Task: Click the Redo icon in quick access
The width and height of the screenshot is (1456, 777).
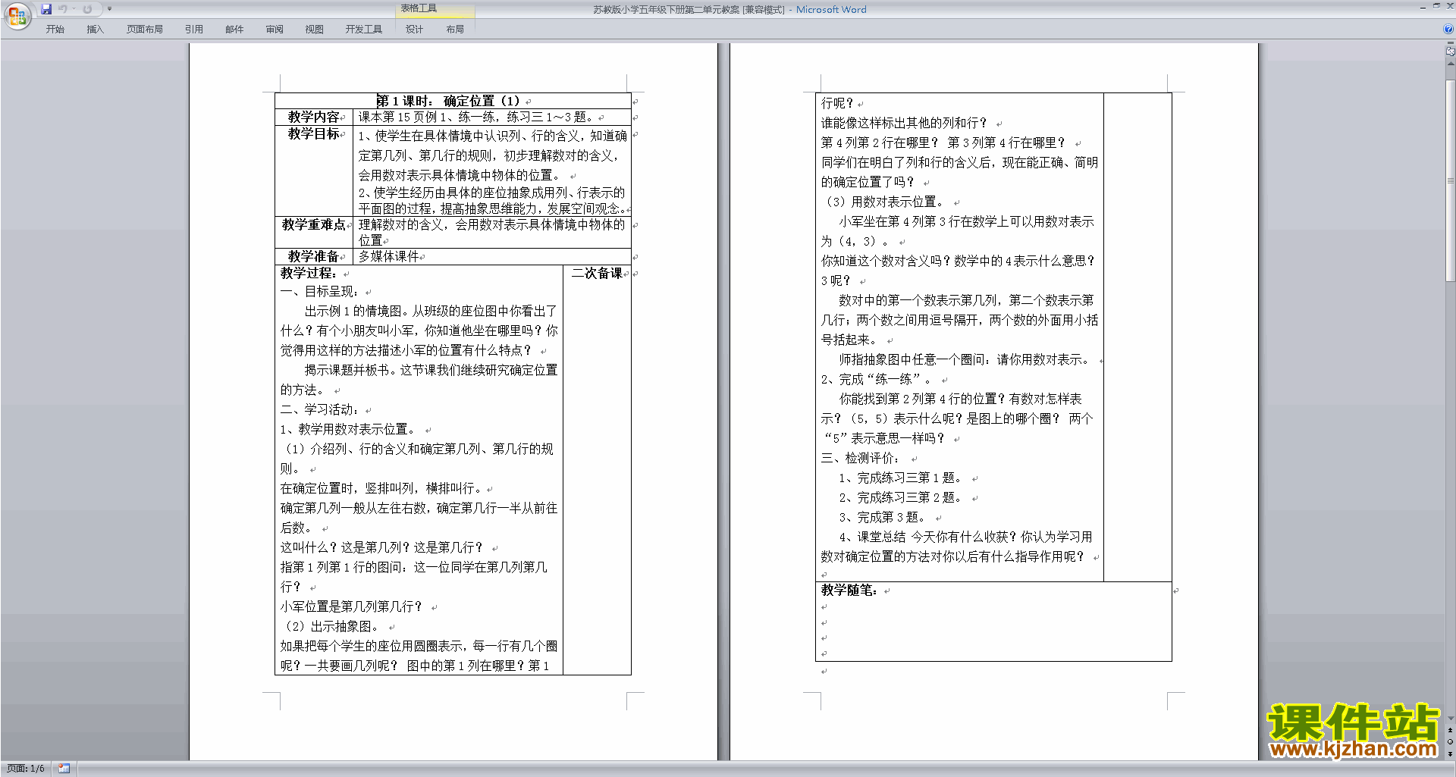Action: point(87,9)
